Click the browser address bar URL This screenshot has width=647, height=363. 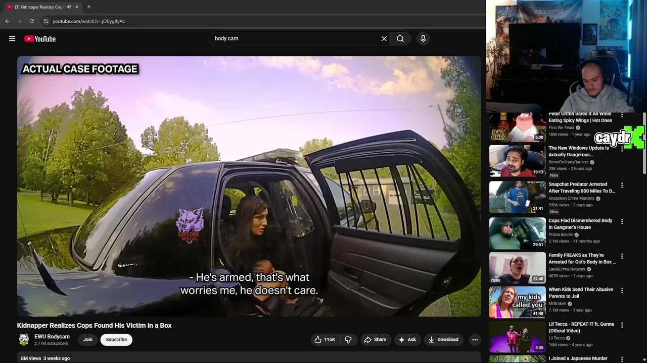(89, 21)
